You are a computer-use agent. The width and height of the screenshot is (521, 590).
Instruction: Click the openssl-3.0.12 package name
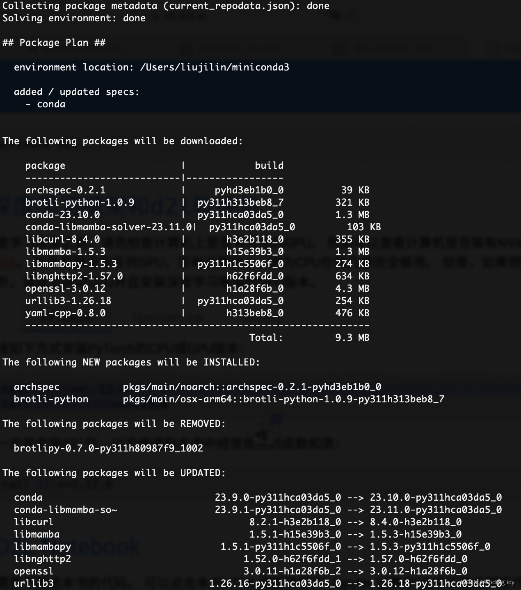(65, 289)
